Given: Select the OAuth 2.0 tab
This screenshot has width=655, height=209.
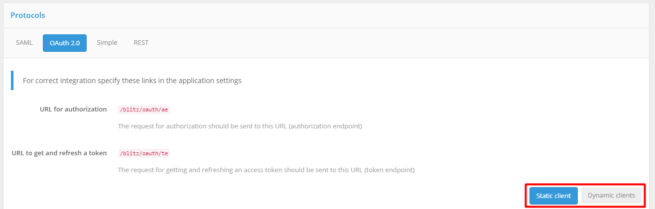Looking at the screenshot, I should (x=65, y=43).
